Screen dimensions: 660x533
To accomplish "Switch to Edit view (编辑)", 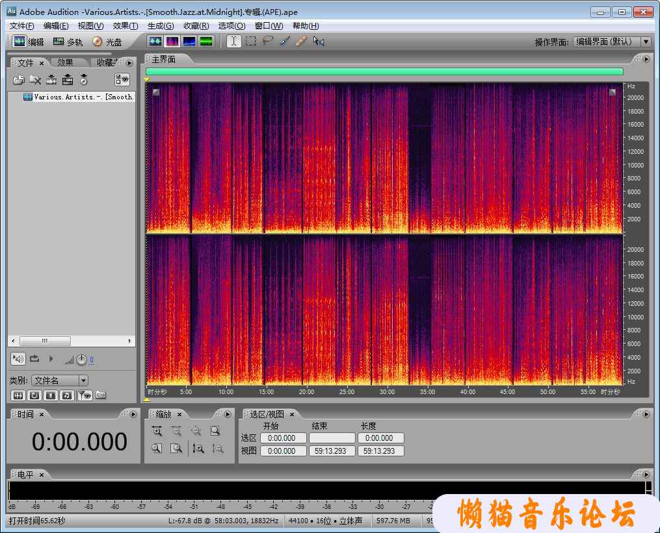I will click(x=28, y=42).
